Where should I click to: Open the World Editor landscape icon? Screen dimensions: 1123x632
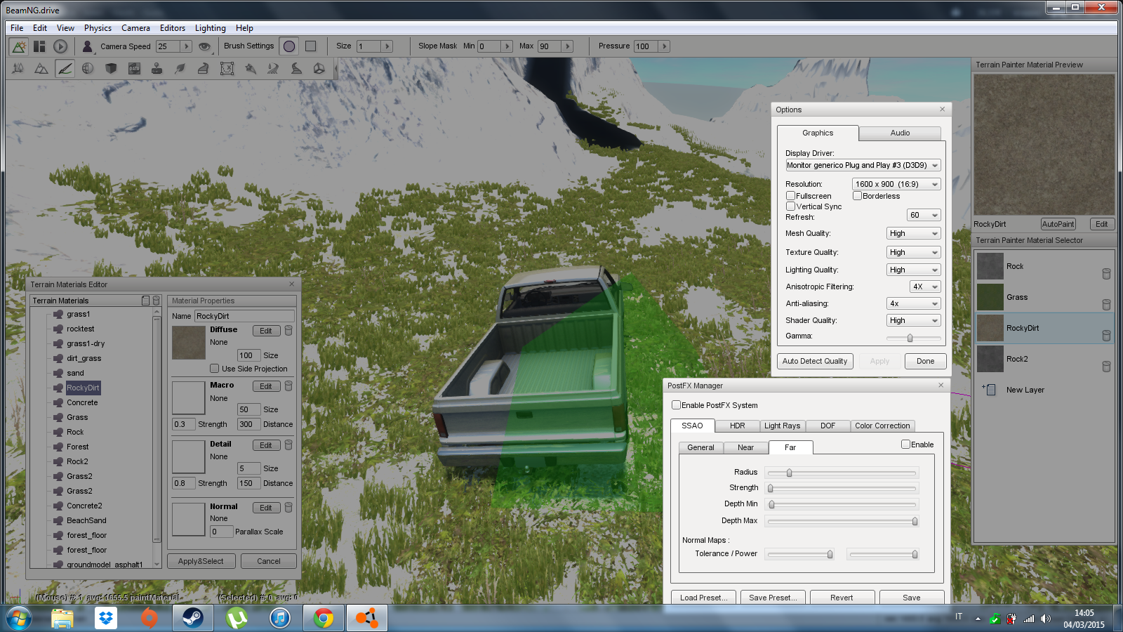pos(19,46)
